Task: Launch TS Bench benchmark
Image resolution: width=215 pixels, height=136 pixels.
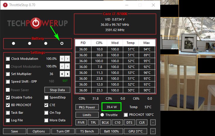Action: pyautogui.click(x=87, y=131)
